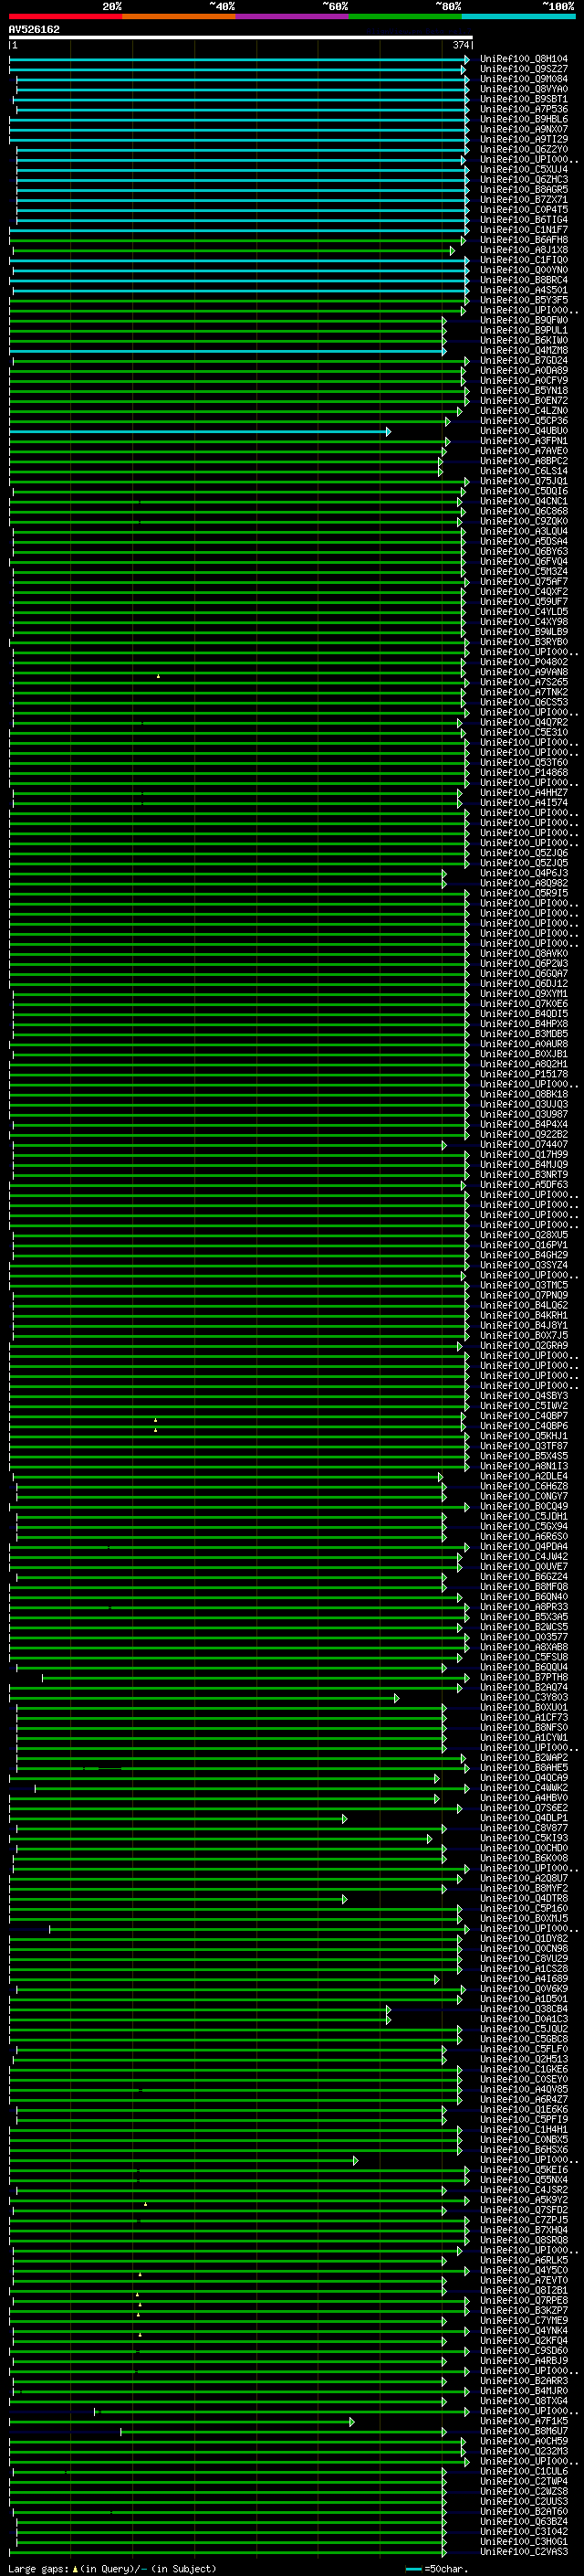Viewport: 584px width, 2576px height.
Task: Select the UniRef100_B5YN18 label
Action: 523,391
